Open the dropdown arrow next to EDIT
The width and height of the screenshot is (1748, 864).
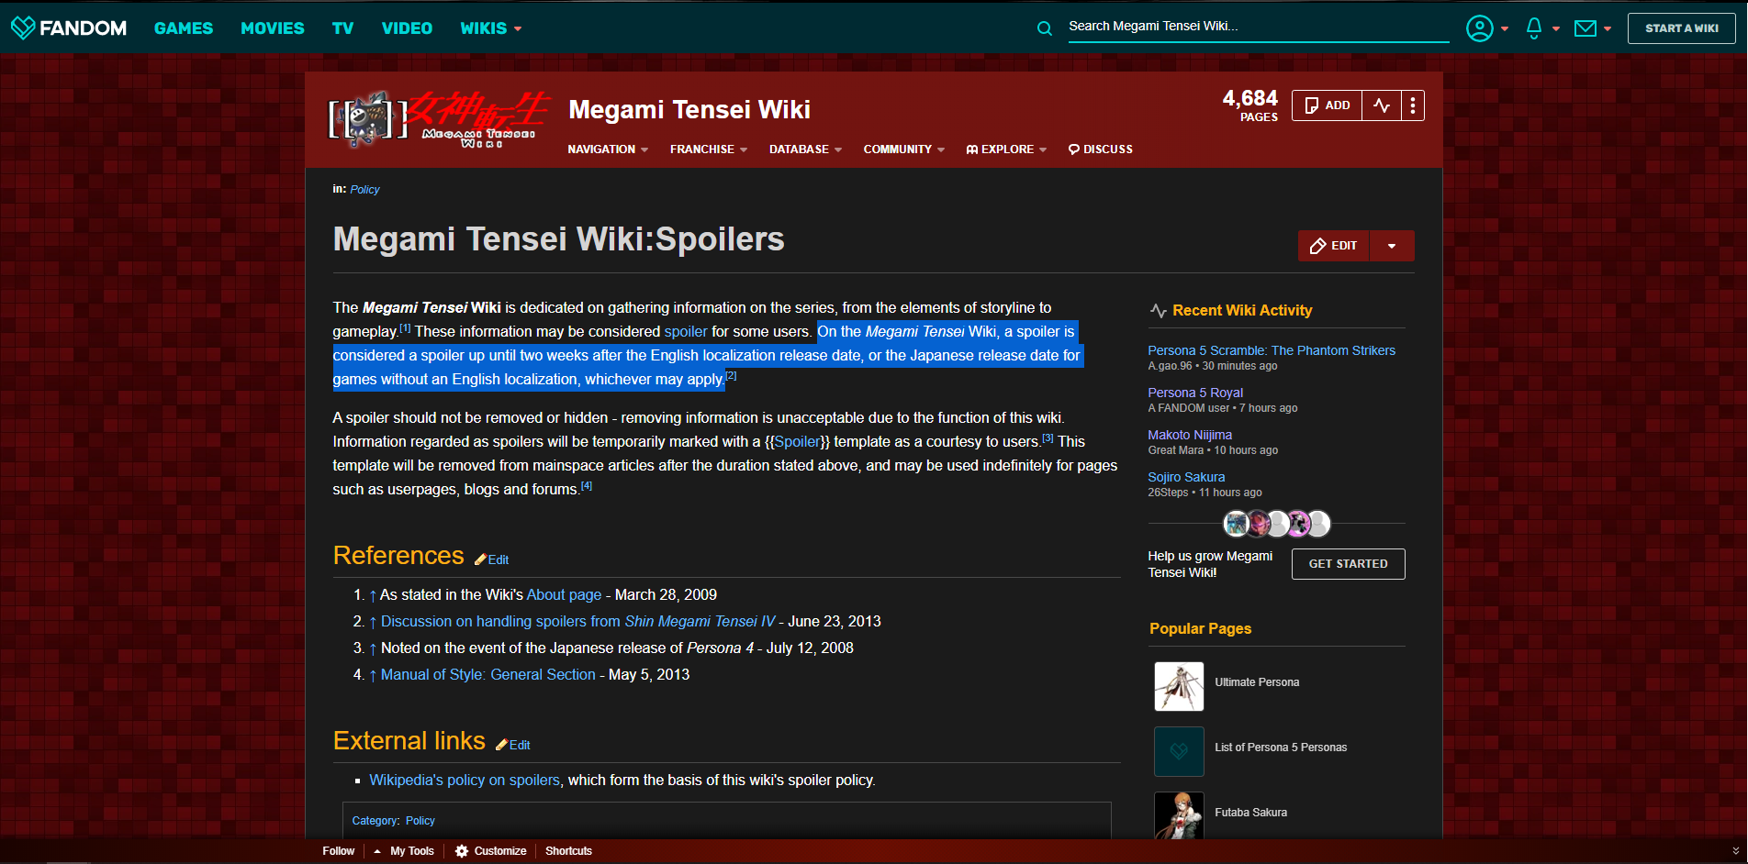click(x=1392, y=246)
